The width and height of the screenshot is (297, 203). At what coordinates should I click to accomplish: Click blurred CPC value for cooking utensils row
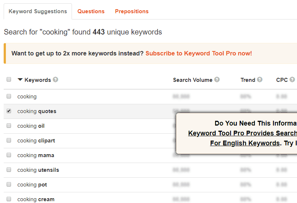pos(282,170)
